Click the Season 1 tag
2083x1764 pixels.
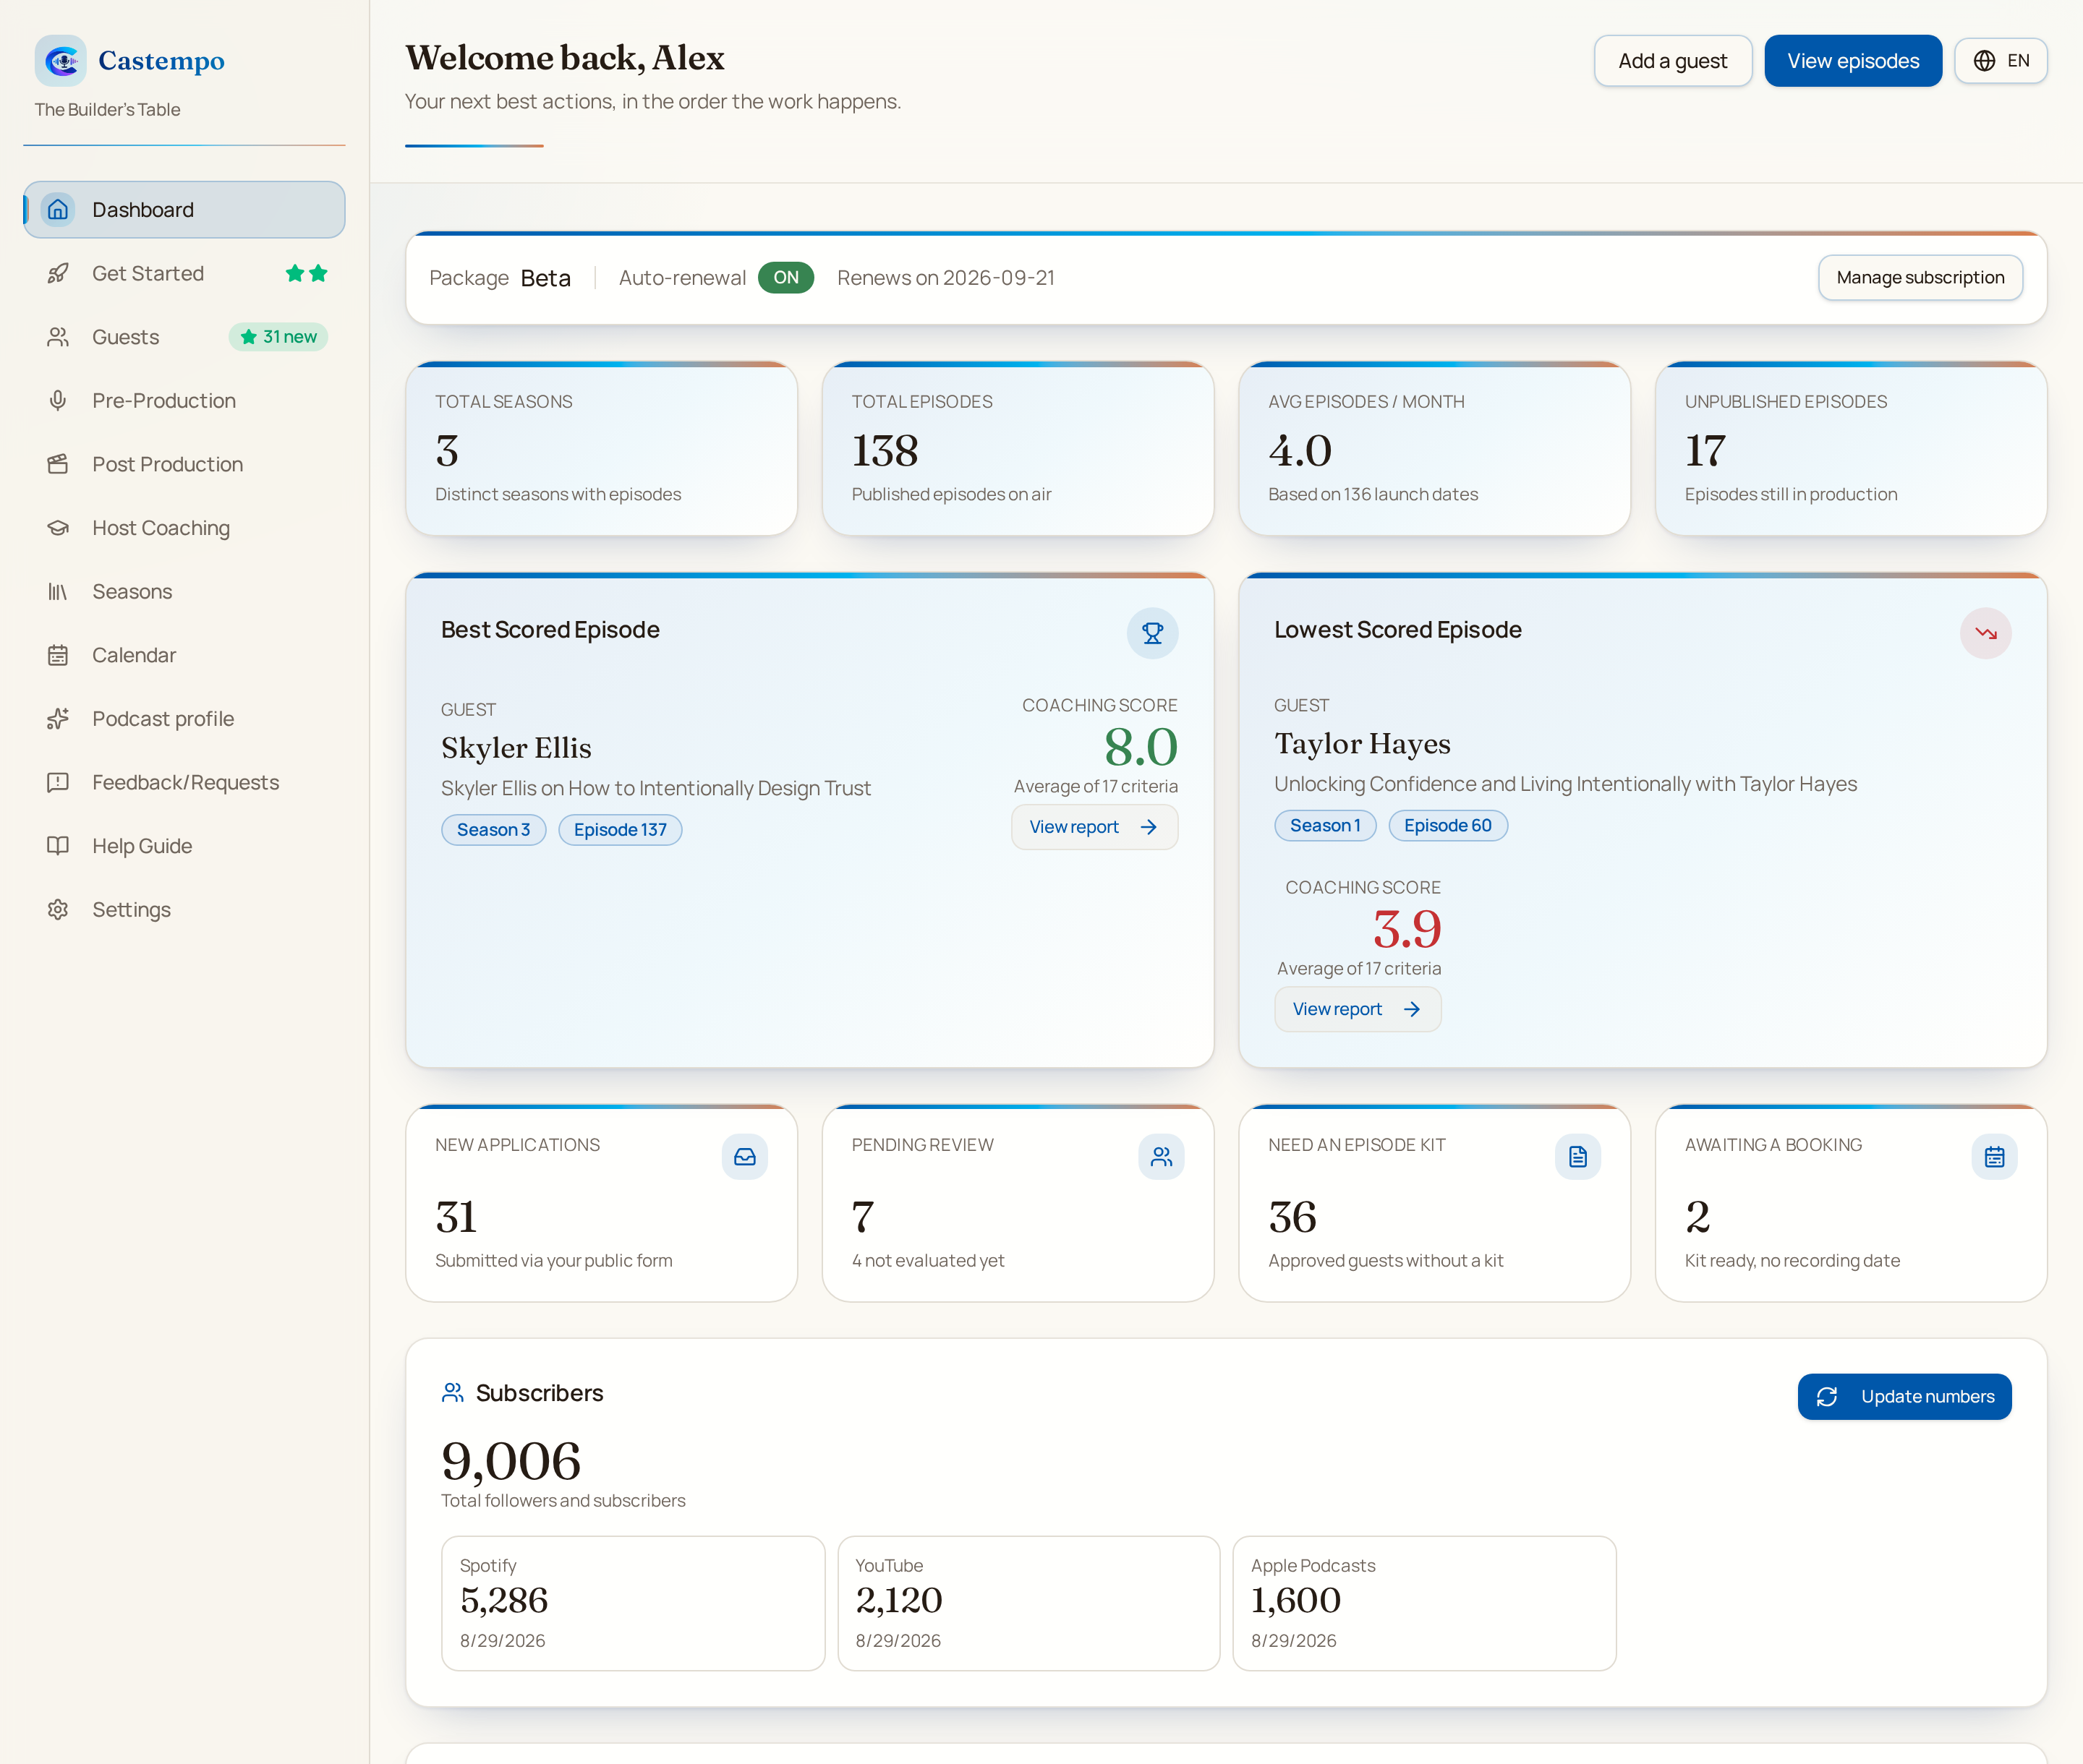(1324, 826)
